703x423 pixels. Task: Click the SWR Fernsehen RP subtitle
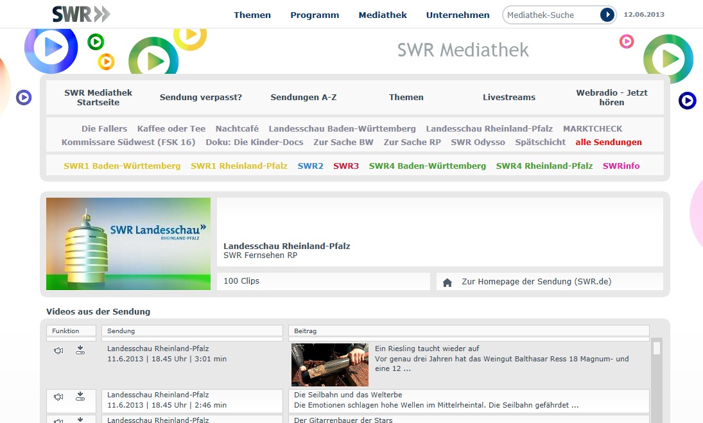261,255
